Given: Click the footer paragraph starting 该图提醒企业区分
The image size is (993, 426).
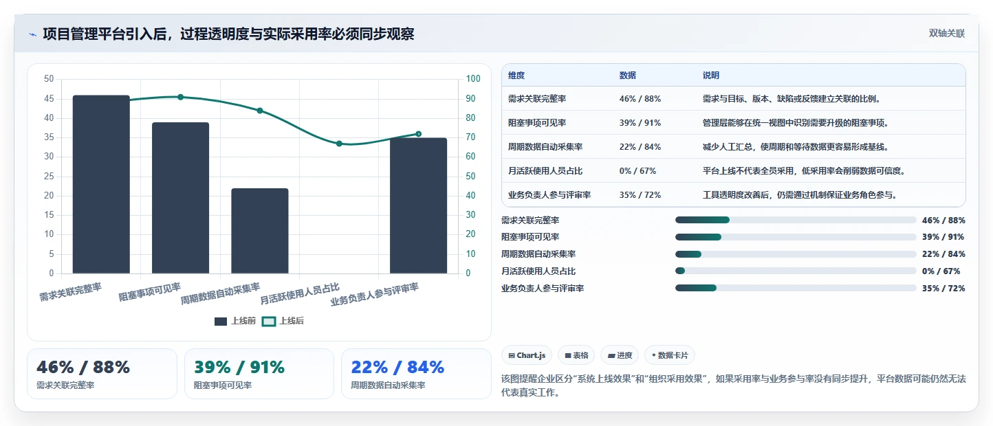Looking at the screenshot, I should click(733, 385).
